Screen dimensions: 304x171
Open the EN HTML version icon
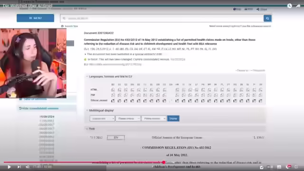coord(158,90)
